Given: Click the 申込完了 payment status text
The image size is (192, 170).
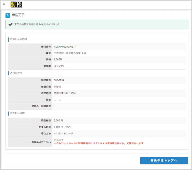Looking at the screenshot, I should click(x=59, y=140).
